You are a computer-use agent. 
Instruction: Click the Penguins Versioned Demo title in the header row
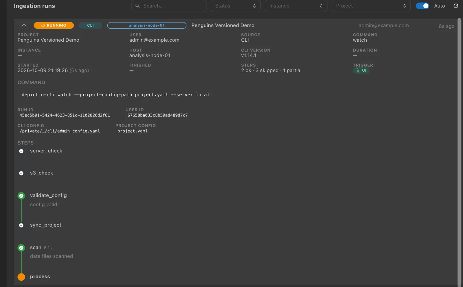pos(223,25)
